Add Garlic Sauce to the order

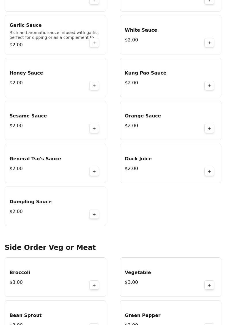[94, 43]
